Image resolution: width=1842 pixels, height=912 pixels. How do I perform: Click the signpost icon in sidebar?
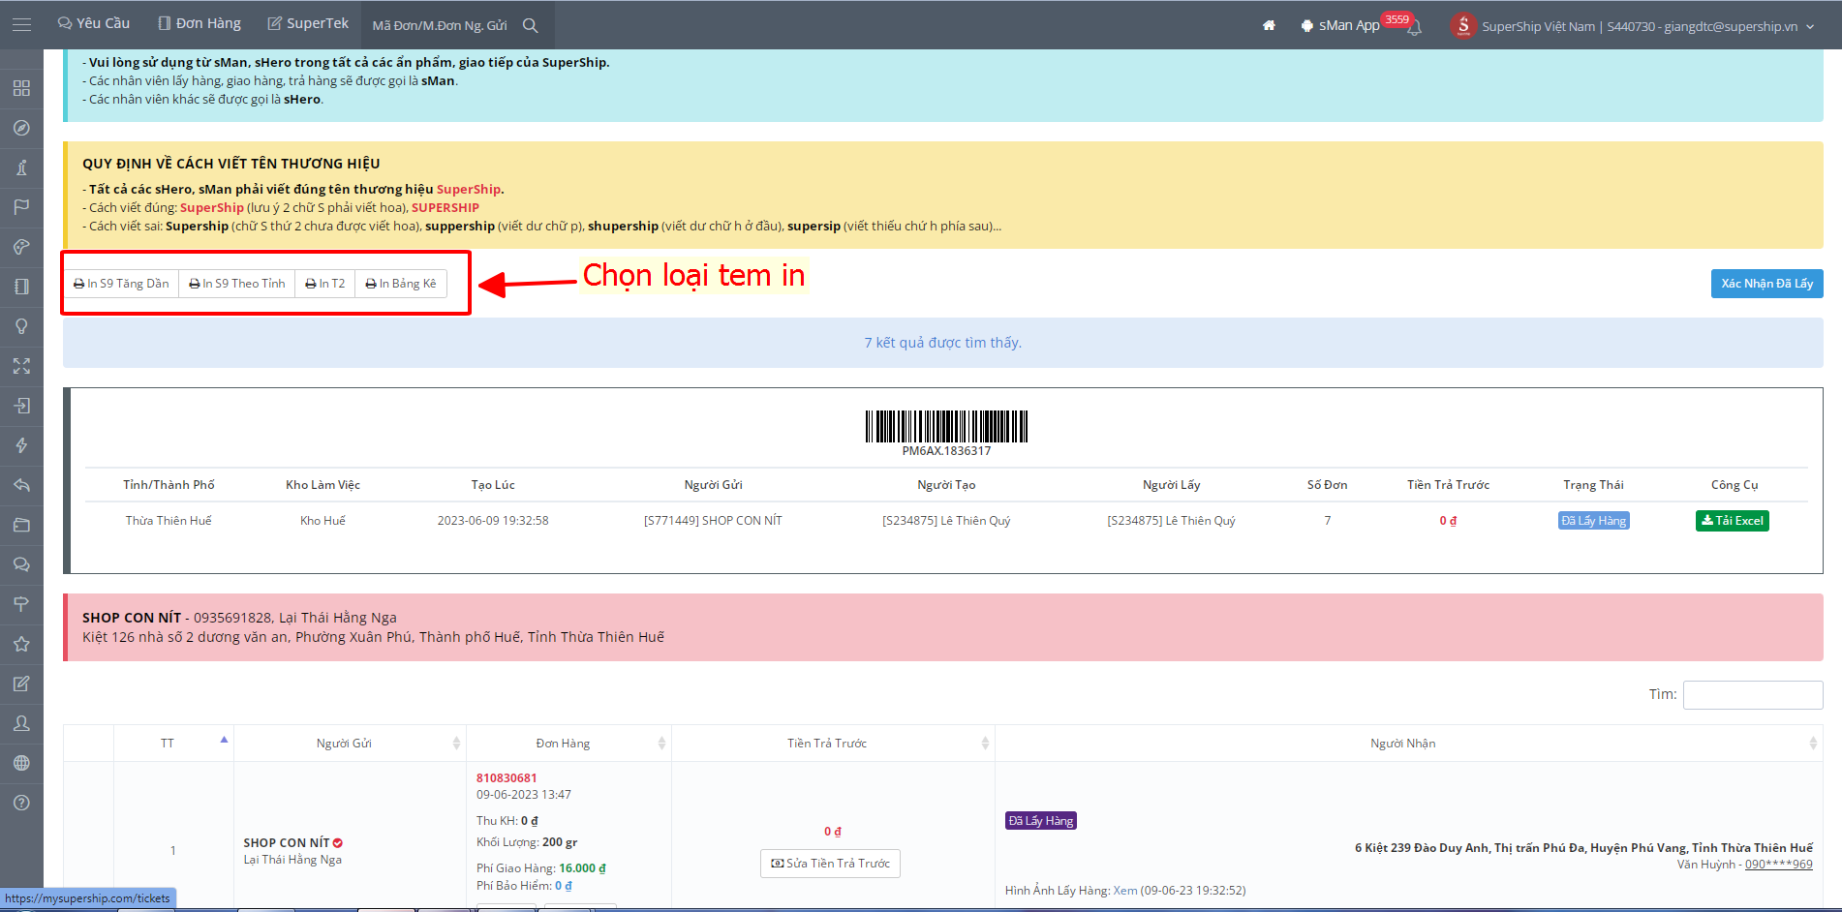(21, 604)
